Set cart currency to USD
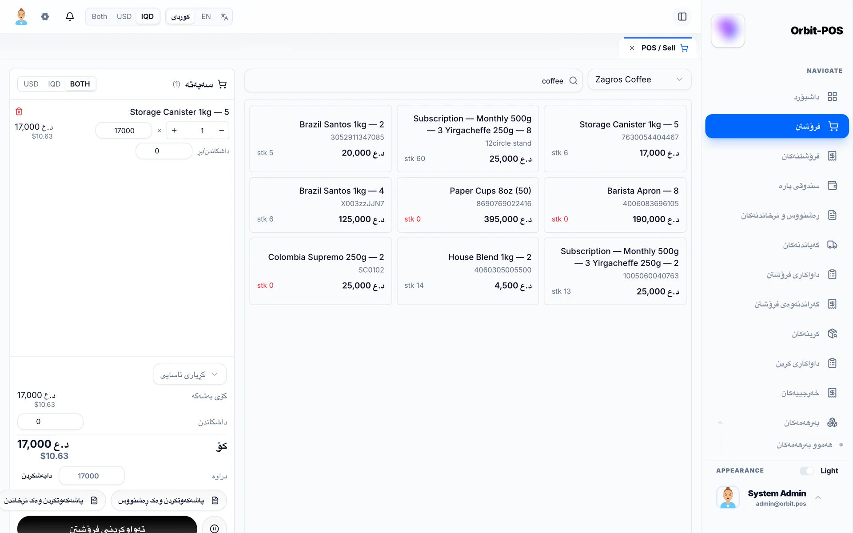Viewport: 853px width, 533px height. (x=31, y=84)
